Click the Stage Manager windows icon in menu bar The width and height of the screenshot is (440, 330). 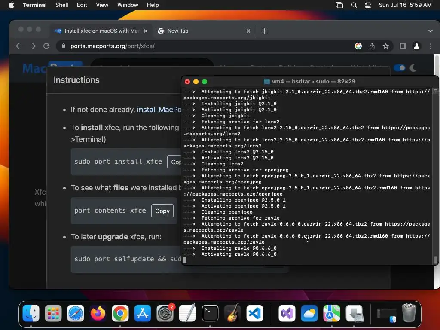click(x=339, y=5)
